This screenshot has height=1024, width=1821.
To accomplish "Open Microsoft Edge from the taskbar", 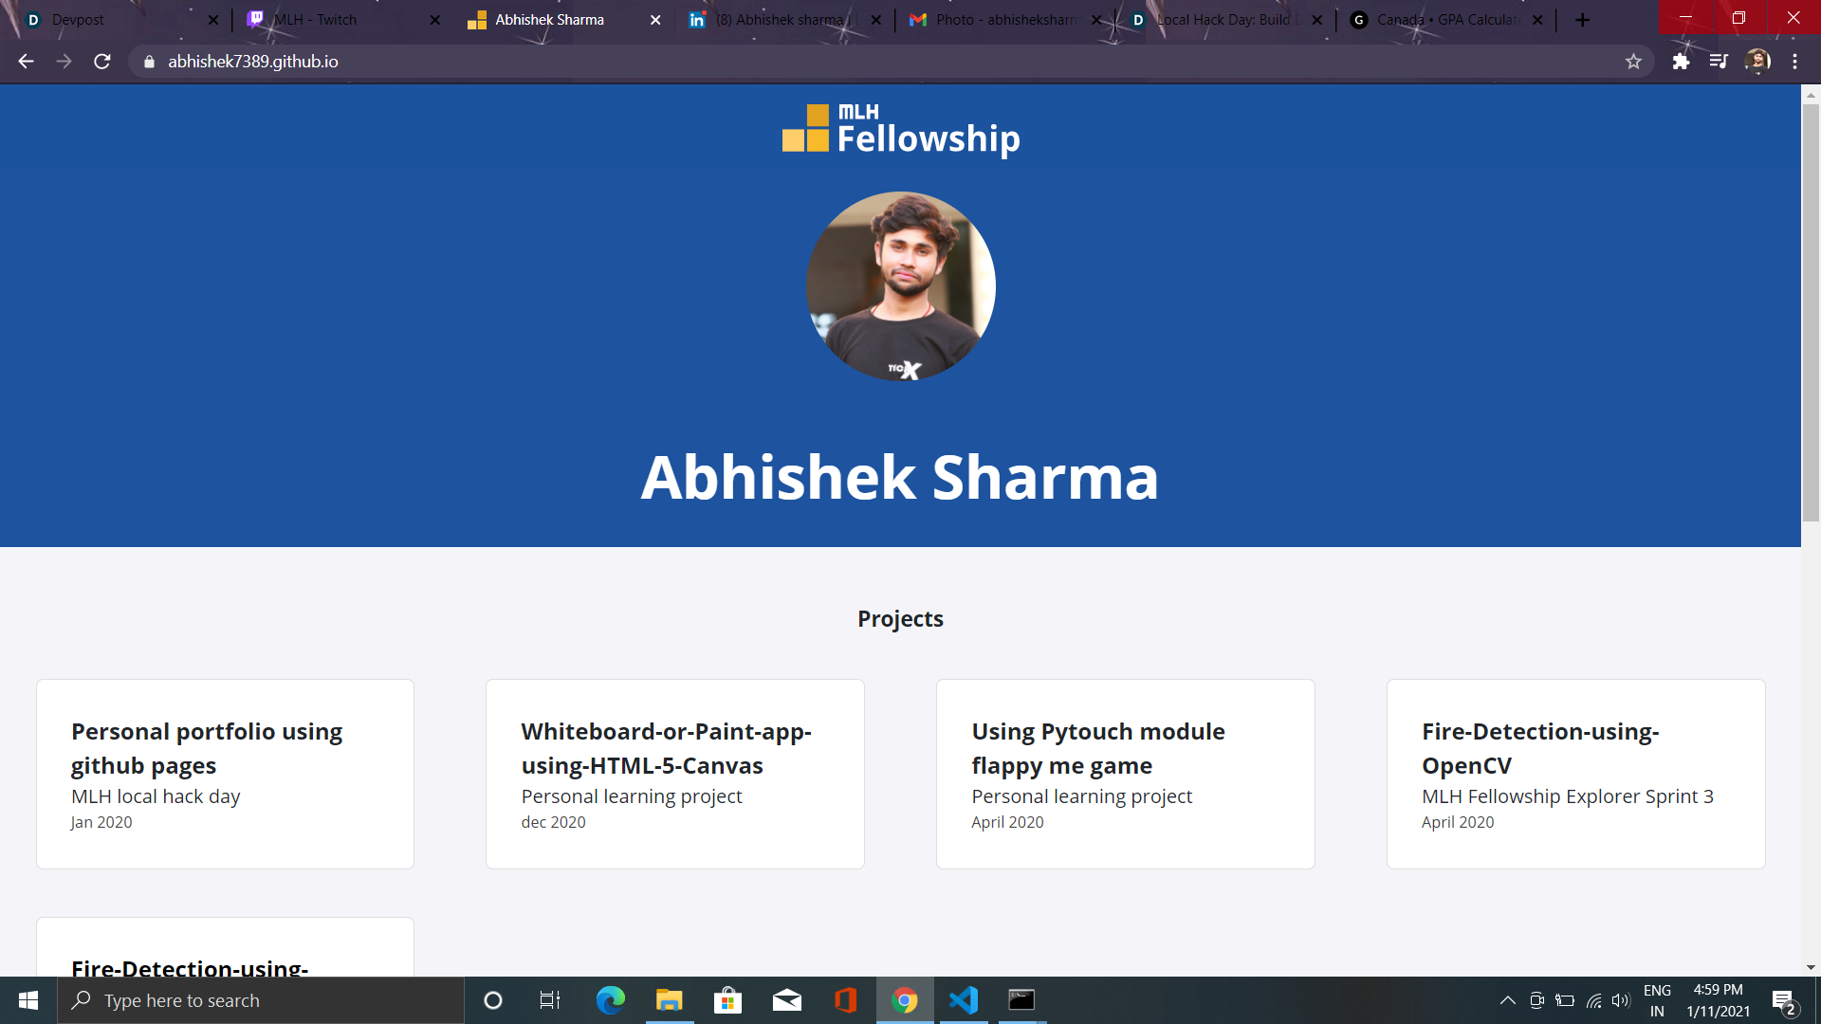I will click(610, 1000).
